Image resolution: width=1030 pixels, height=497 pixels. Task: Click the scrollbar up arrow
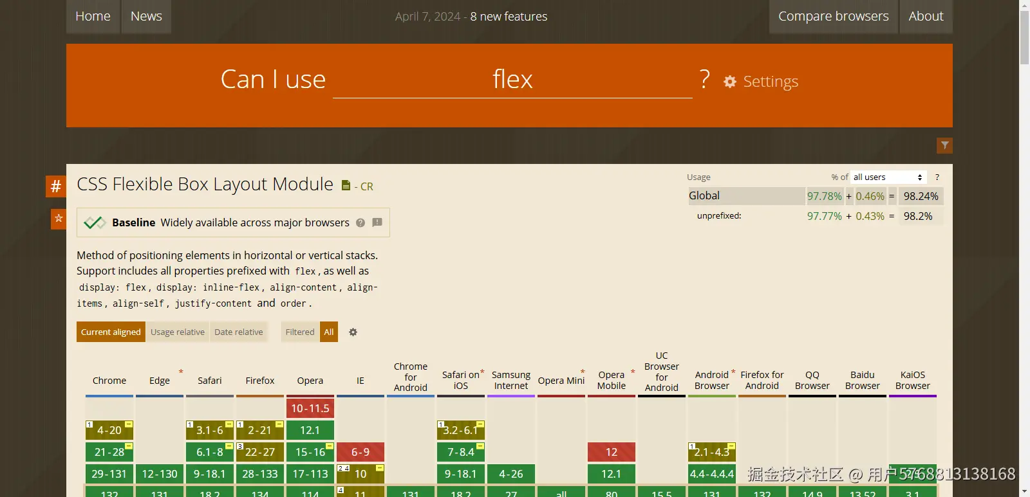tap(1024, 5)
